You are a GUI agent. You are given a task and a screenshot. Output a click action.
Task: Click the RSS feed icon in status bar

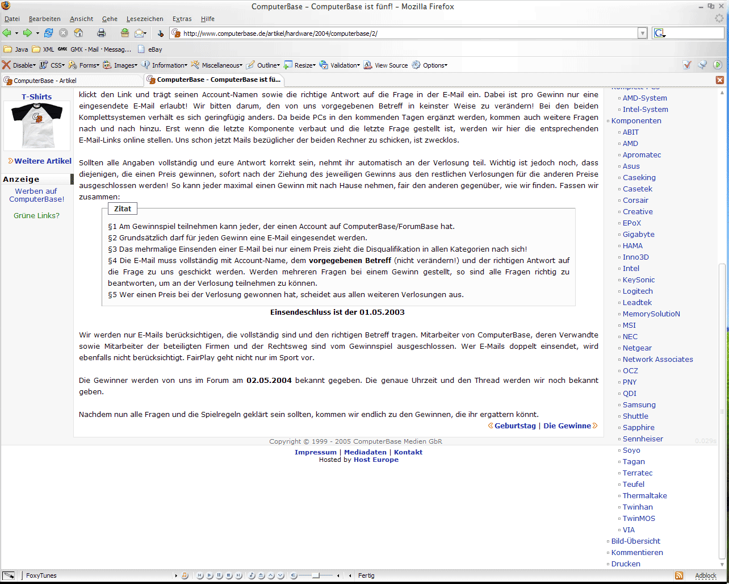click(x=678, y=575)
